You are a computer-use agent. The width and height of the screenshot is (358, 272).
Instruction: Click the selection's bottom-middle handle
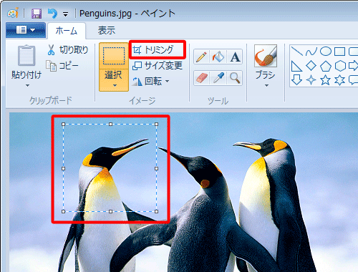(x=110, y=211)
